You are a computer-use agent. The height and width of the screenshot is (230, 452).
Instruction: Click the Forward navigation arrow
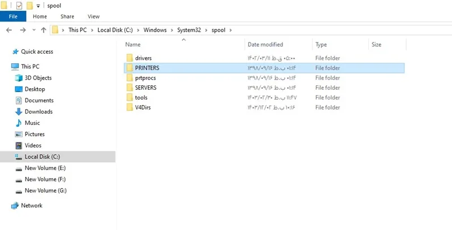(x=23, y=30)
